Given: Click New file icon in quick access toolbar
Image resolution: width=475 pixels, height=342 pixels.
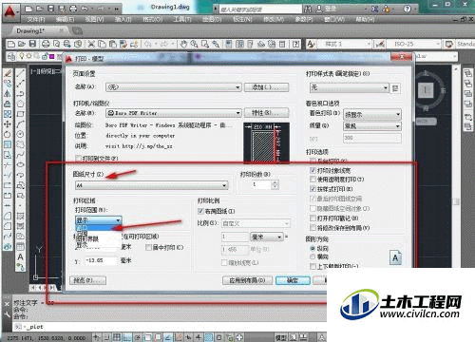Looking at the screenshot, I should click(28, 9).
